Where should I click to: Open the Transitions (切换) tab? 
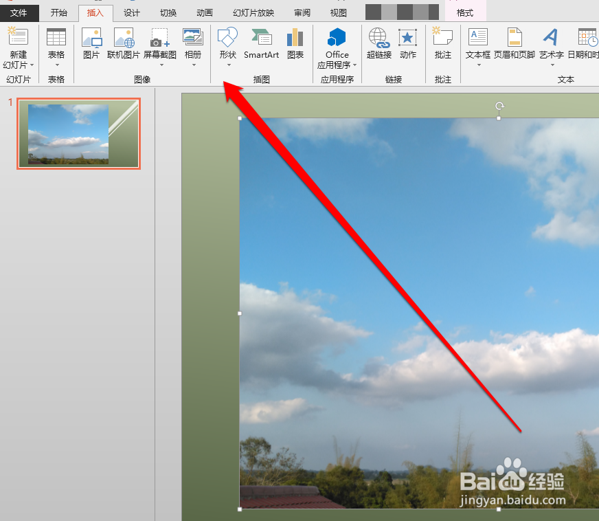pyautogui.click(x=168, y=13)
